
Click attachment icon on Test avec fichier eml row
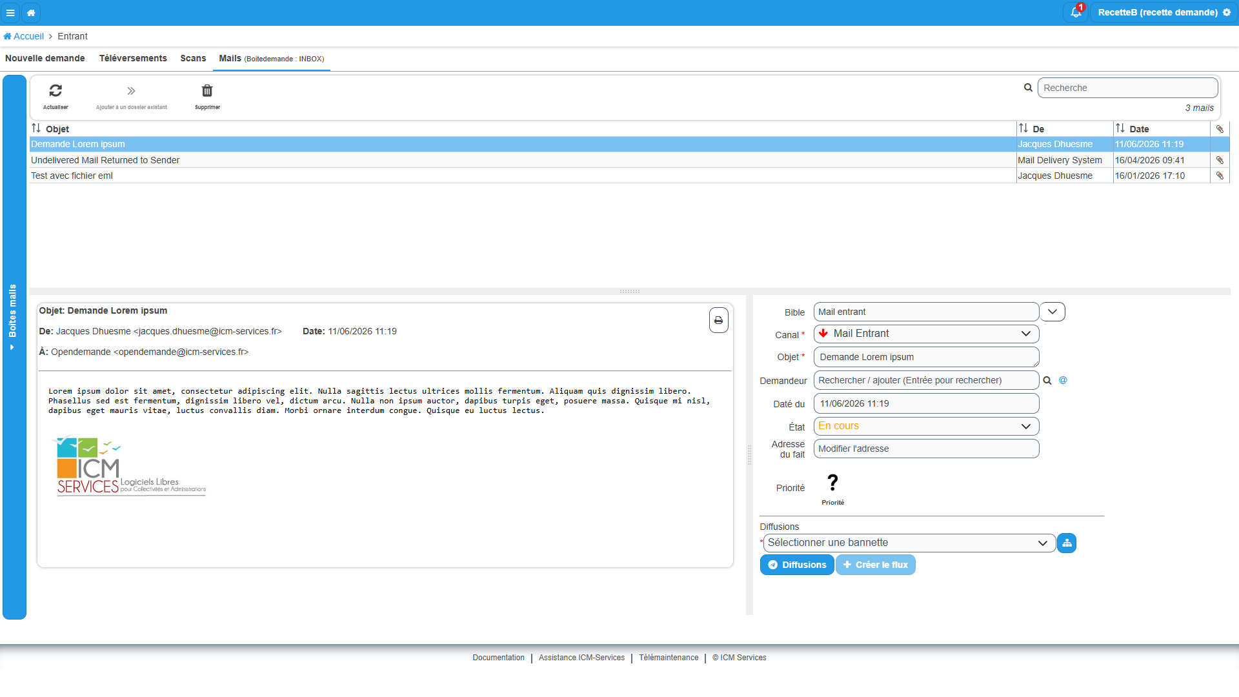[1220, 176]
